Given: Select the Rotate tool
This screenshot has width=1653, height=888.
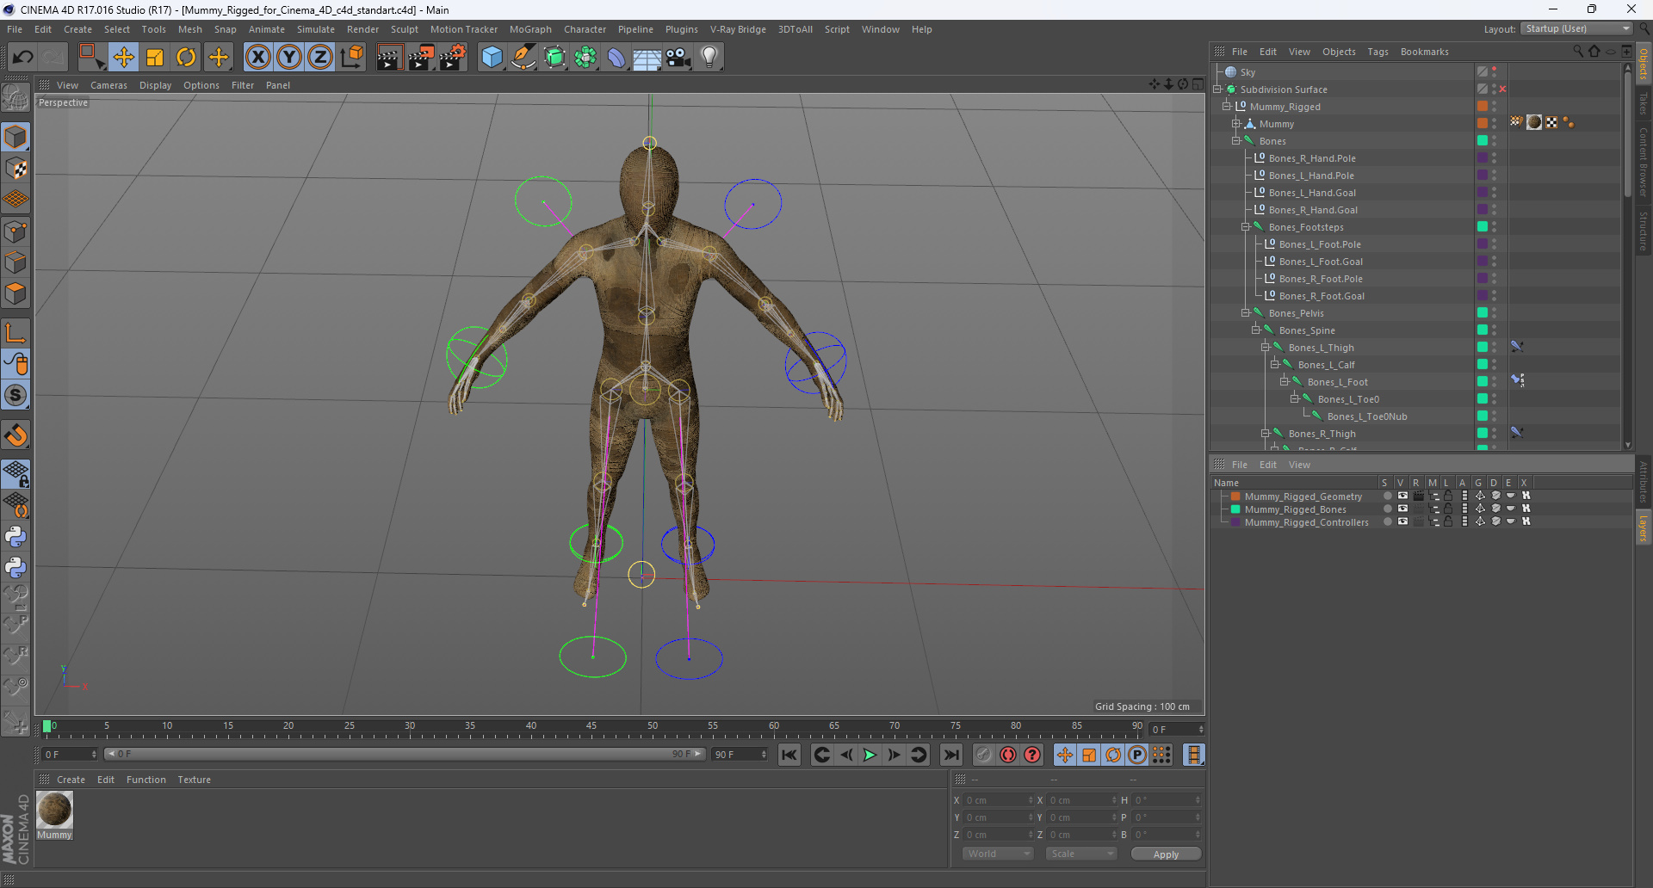Looking at the screenshot, I should [186, 58].
